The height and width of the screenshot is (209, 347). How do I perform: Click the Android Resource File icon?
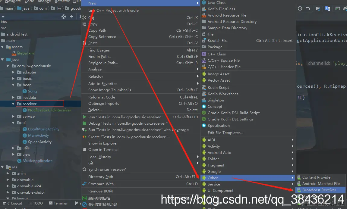click(x=204, y=15)
